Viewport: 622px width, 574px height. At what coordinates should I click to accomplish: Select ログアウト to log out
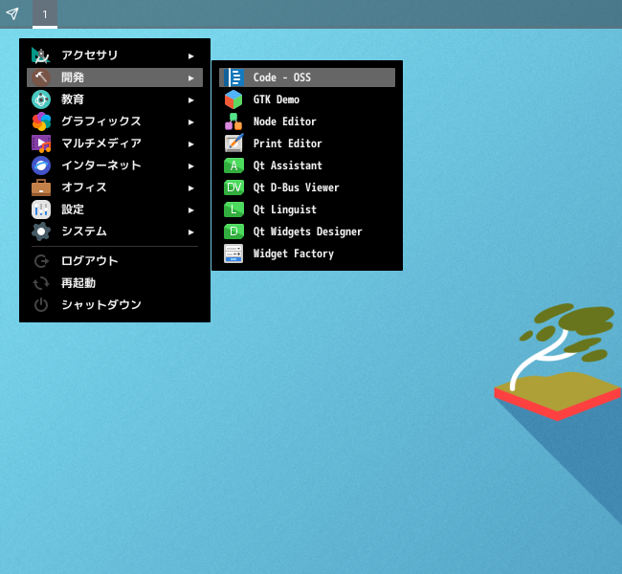coord(115,261)
